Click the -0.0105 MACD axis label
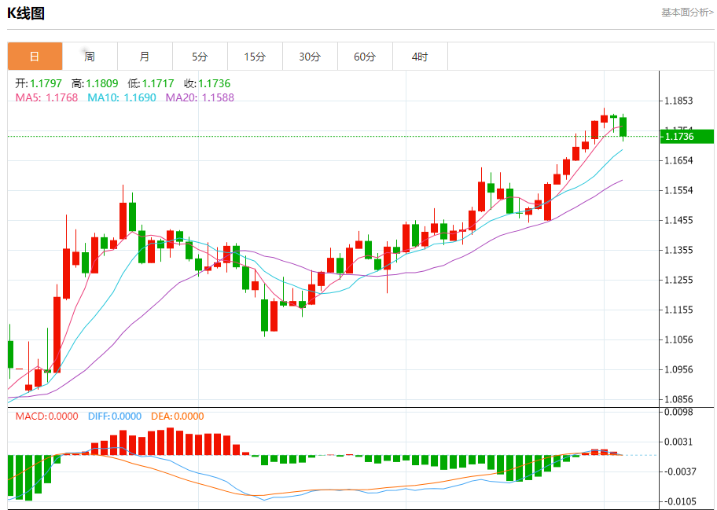The height and width of the screenshot is (510, 717). point(680,502)
